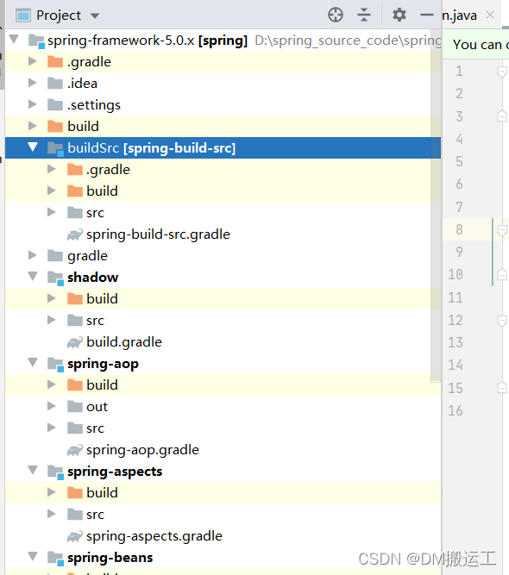Click the Gradle elephant icon of build.gradle

point(75,342)
